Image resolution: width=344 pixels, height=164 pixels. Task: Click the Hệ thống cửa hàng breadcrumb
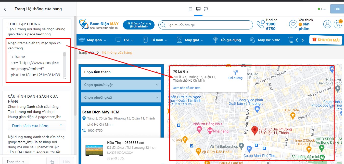pyautogui.click(x=117, y=52)
